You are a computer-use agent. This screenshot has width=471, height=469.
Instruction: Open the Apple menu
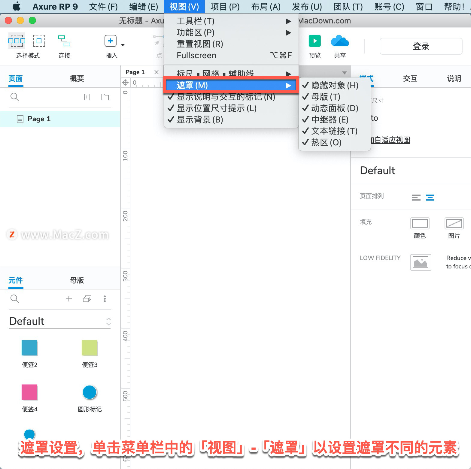(17, 6)
